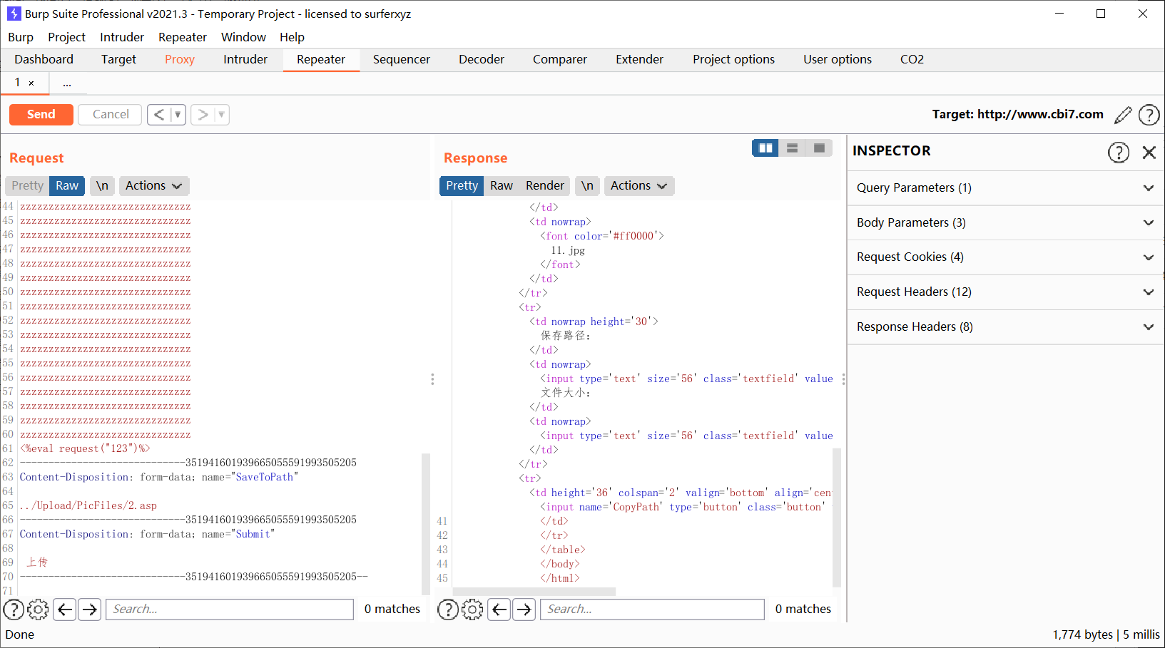The image size is (1165, 648).
Task: Edit target with the pencil icon
Action: pyautogui.click(x=1123, y=115)
